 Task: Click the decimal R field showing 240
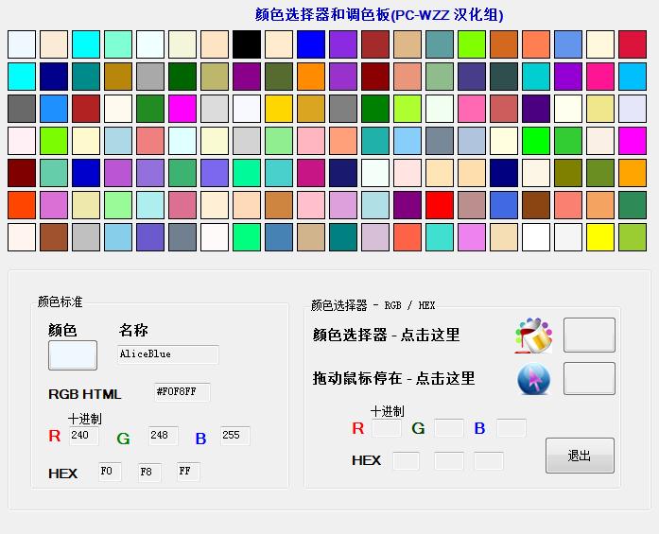click(83, 436)
